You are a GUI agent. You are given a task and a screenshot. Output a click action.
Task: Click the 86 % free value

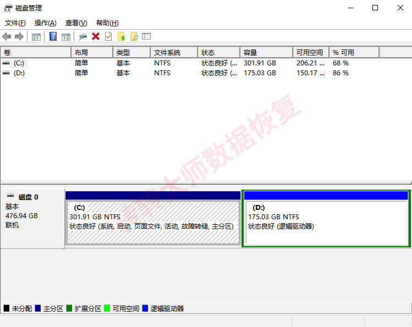click(x=340, y=73)
